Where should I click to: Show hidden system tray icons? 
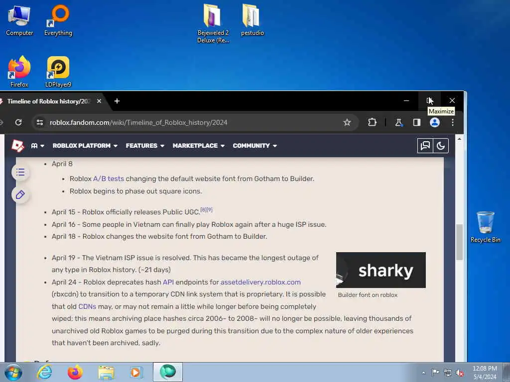(x=423, y=373)
